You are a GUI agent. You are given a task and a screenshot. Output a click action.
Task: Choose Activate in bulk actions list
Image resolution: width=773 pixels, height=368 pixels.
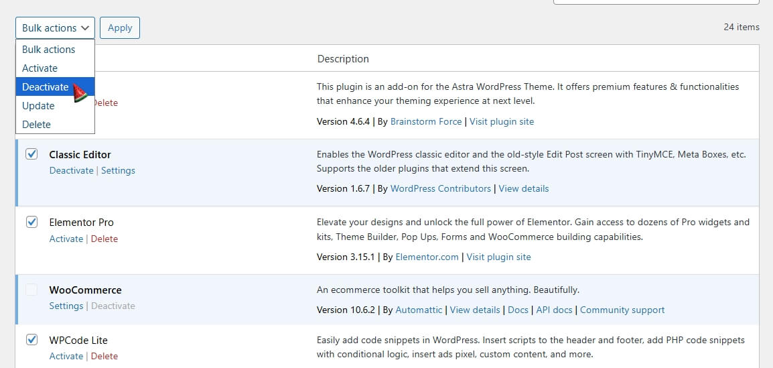pyautogui.click(x=55, y=68)
